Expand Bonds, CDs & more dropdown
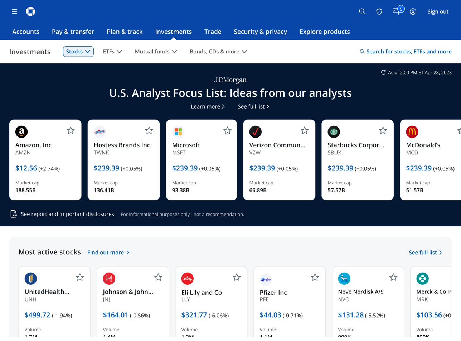This screenshot has height=341, width=461. click(x=218, y=52)
